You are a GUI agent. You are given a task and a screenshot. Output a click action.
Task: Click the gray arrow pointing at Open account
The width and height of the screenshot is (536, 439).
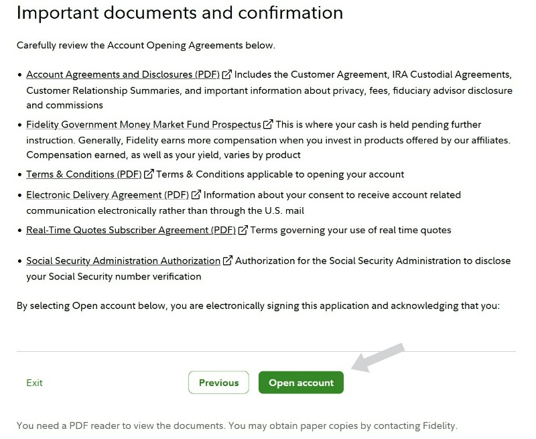point(379,358)
